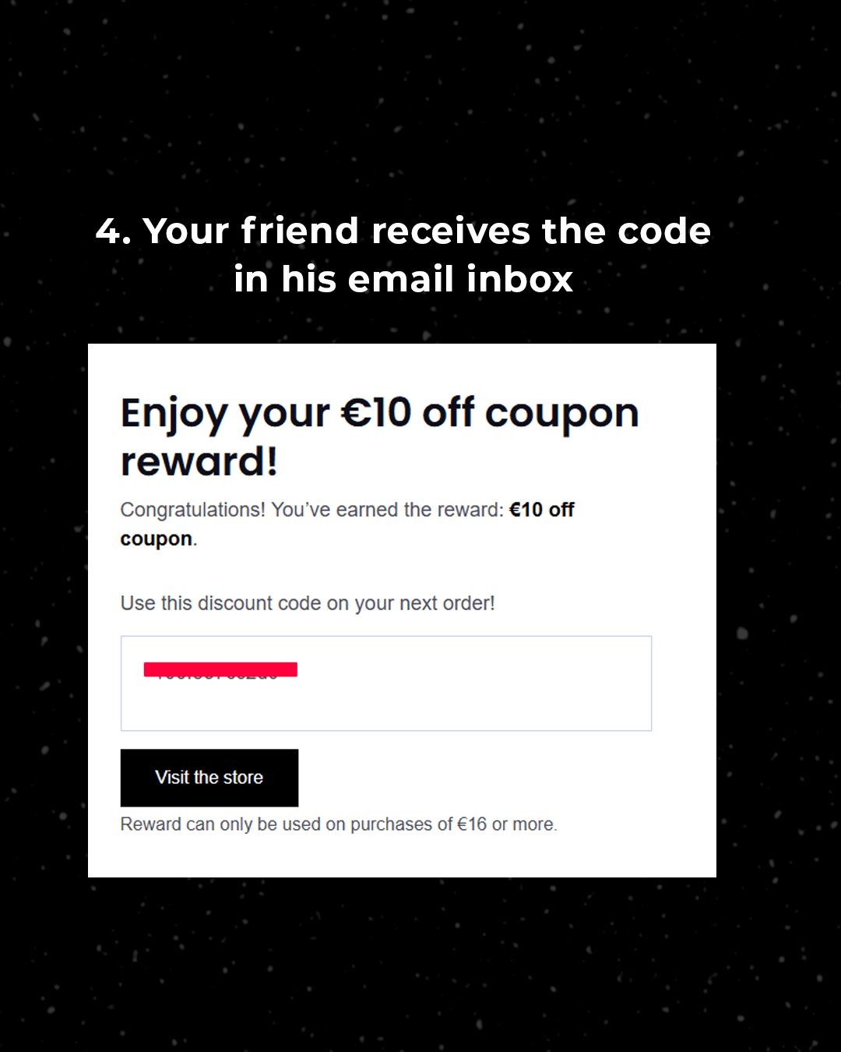This screenshot has width=841, height=1052.
Task: Click the 'in his email inbox' title line
Action: [403, 279]
